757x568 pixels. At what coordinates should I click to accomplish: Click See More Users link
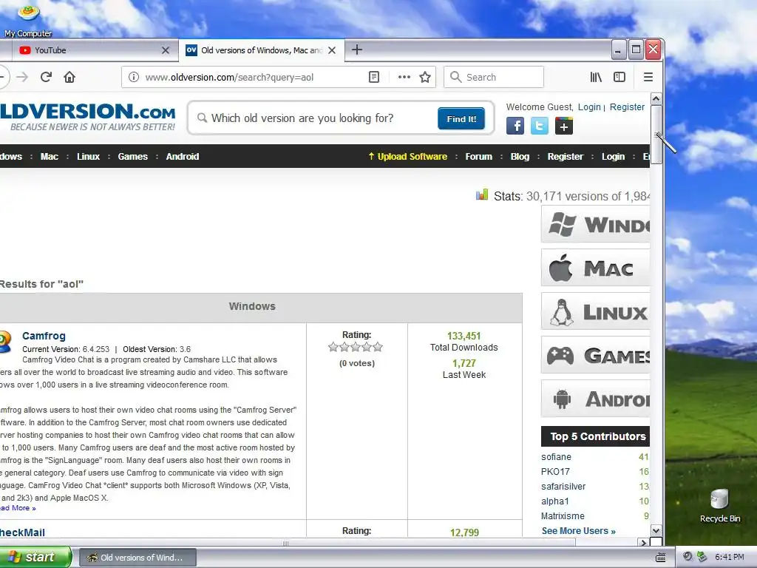pos(578,531)
